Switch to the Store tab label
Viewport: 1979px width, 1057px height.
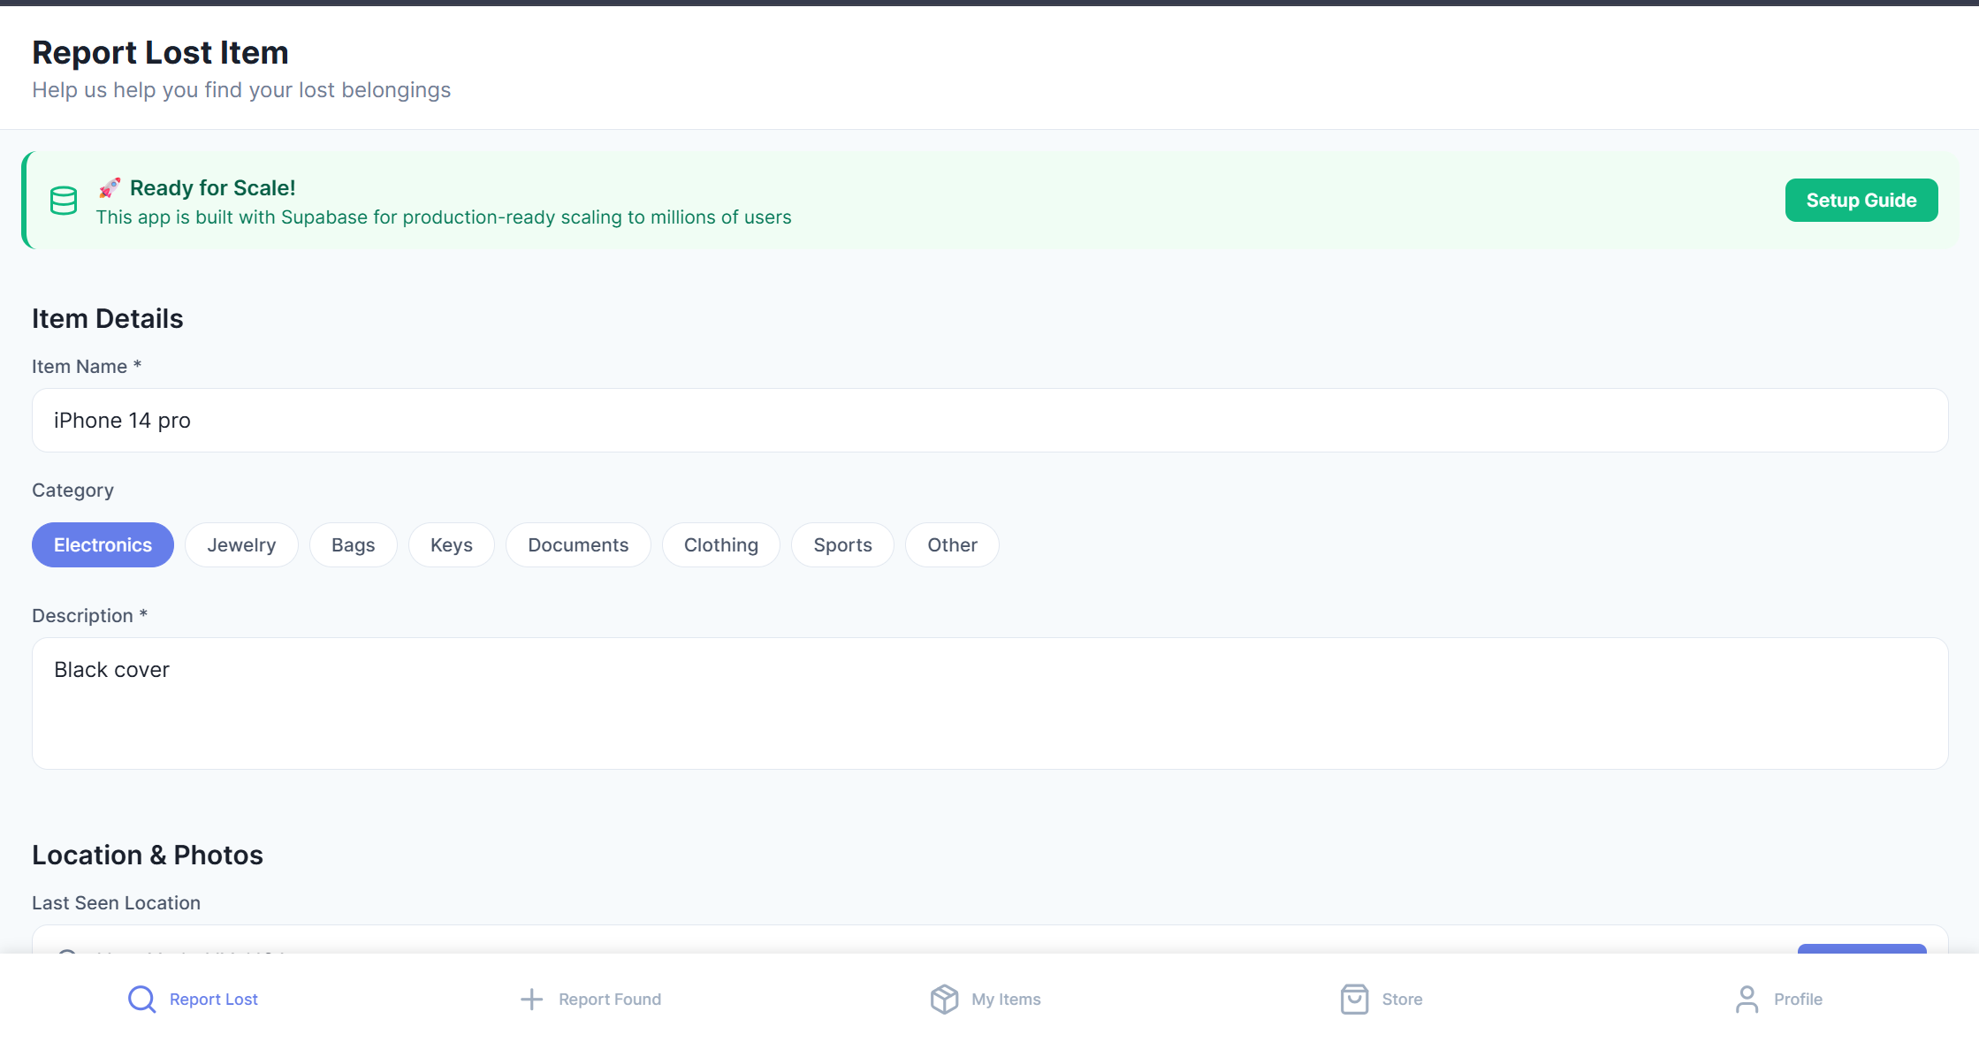[x=1402, y=999]
